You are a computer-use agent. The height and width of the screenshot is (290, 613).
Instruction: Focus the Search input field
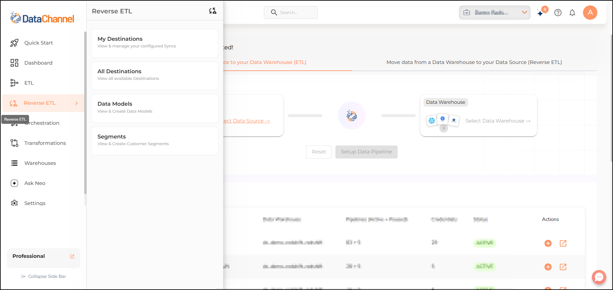(291, 12)
